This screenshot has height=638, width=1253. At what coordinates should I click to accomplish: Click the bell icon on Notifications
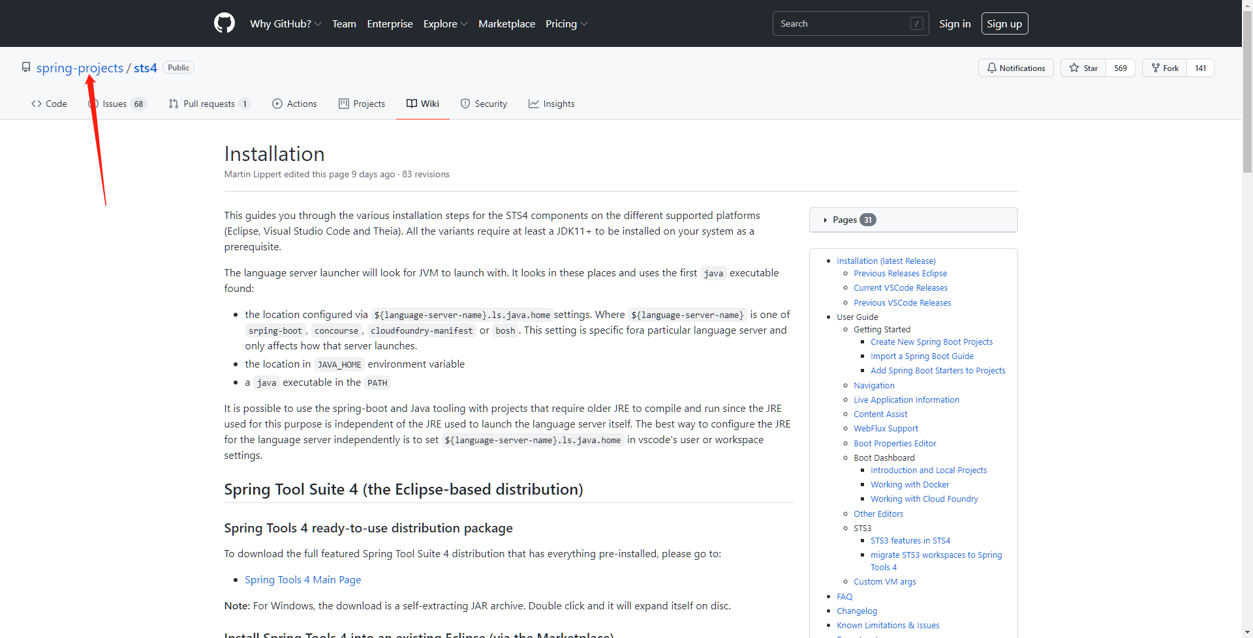[x=991, y=68]
